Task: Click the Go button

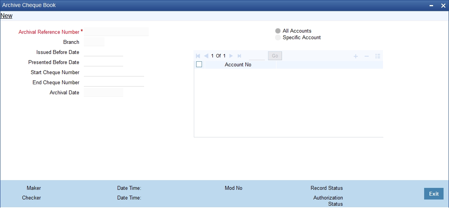Action: [x=275, y=56]
